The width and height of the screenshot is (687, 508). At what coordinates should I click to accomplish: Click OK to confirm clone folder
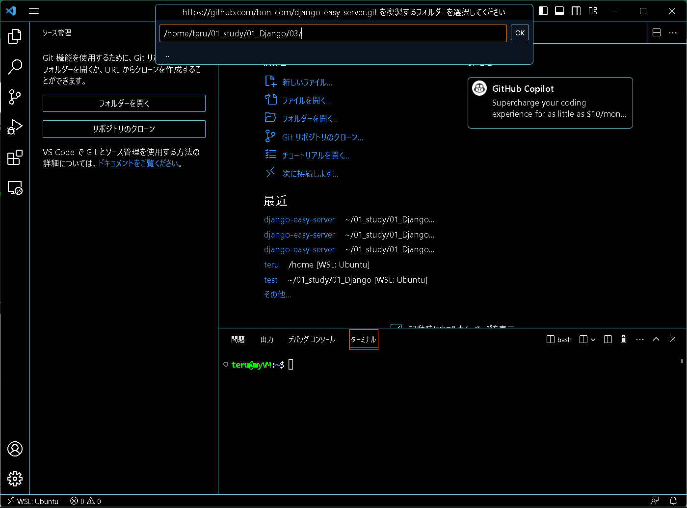click(520, 33)
